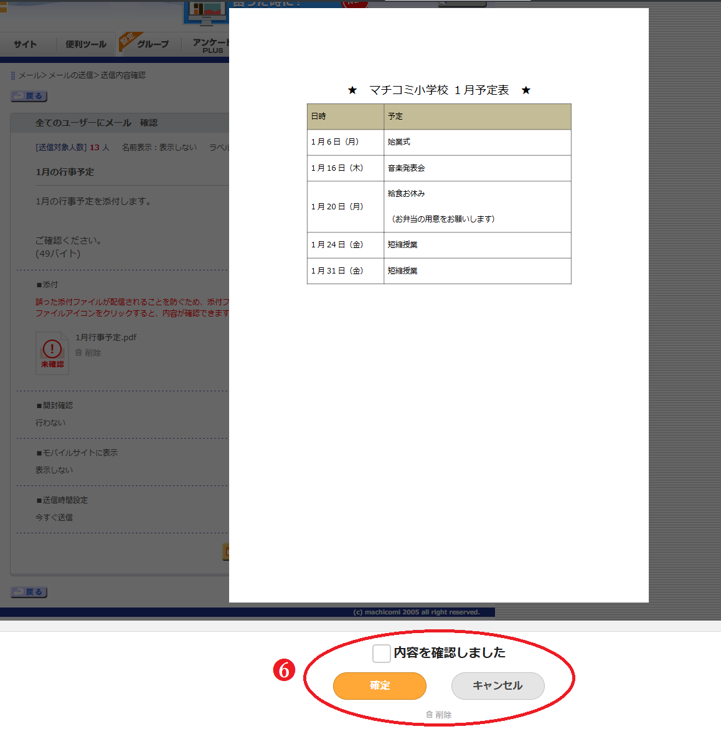
Task: Check the 内容を確認しました checkbox
Action: [x=381, y=653]
